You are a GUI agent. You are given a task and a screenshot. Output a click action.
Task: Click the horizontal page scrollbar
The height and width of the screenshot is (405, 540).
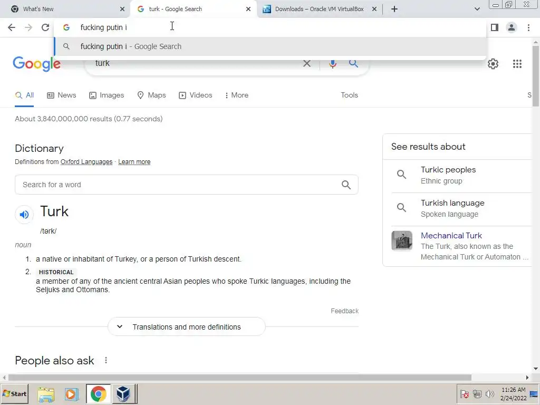click(x=240, y=378)
